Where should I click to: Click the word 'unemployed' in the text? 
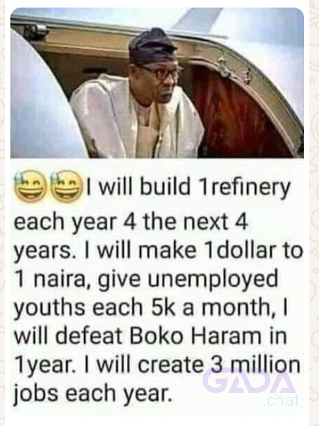coord(213,281)
